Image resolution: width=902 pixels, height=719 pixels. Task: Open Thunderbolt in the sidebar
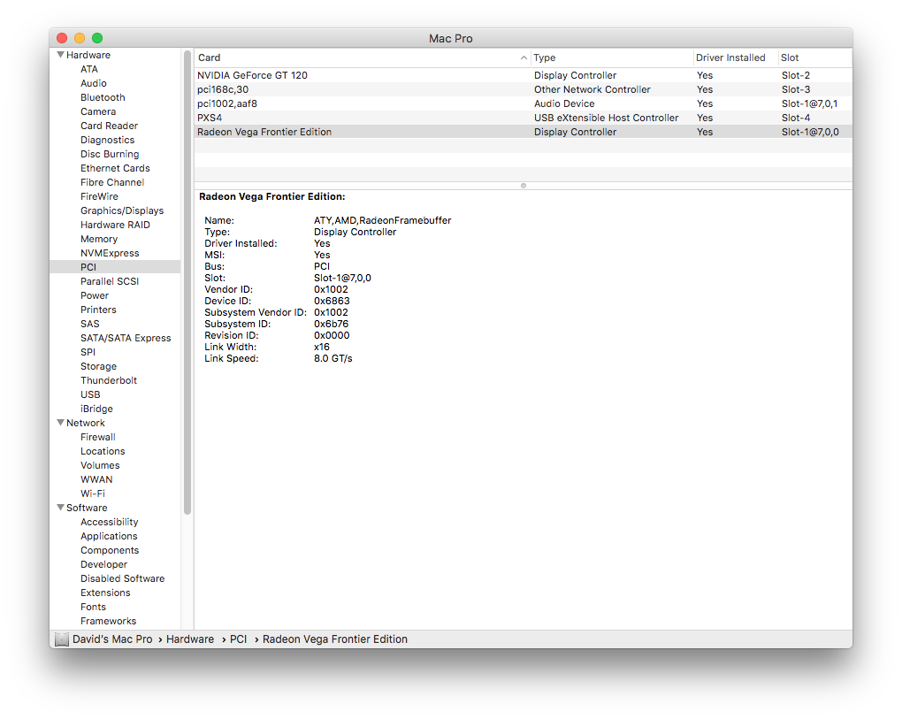coord(109,380)
